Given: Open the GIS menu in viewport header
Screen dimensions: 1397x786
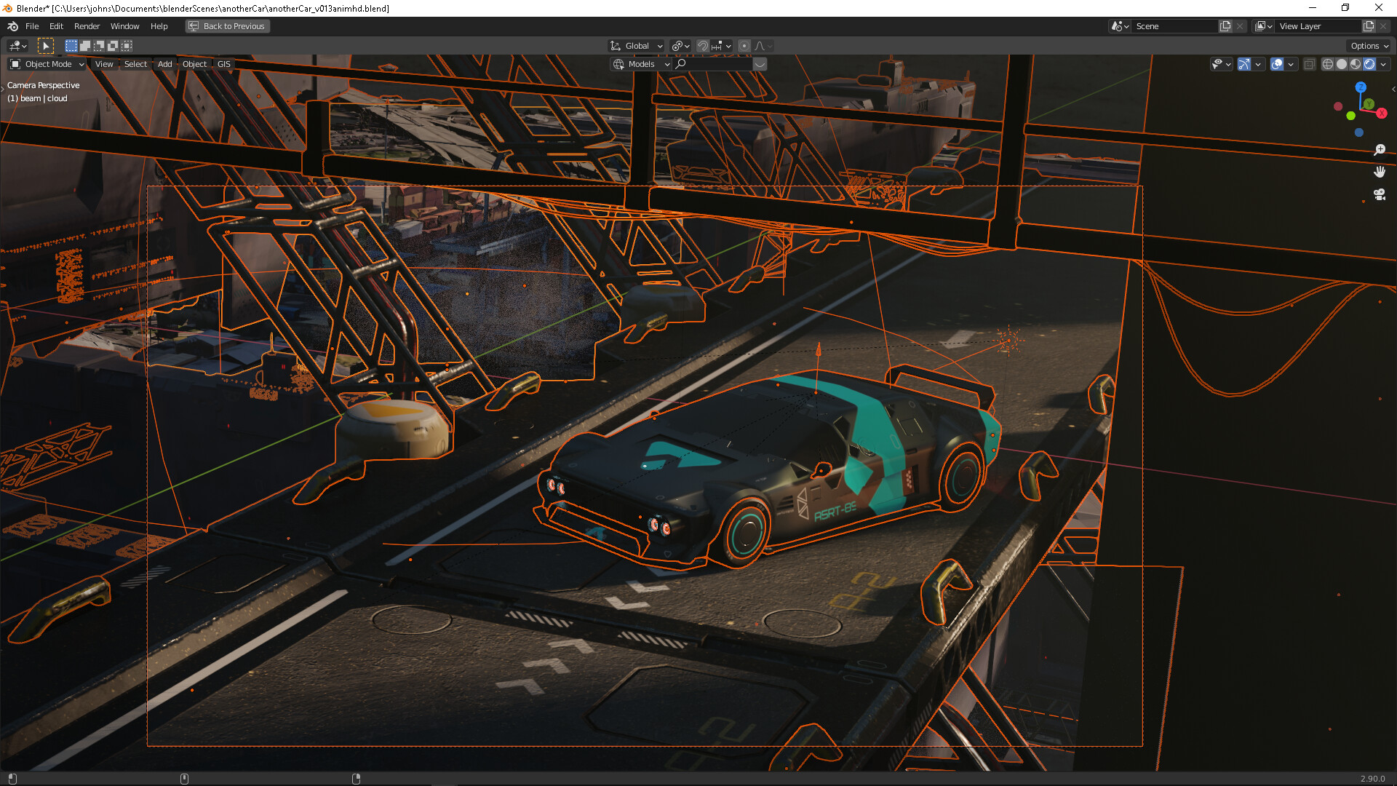Looking at the screenshot, I should 223,64.
